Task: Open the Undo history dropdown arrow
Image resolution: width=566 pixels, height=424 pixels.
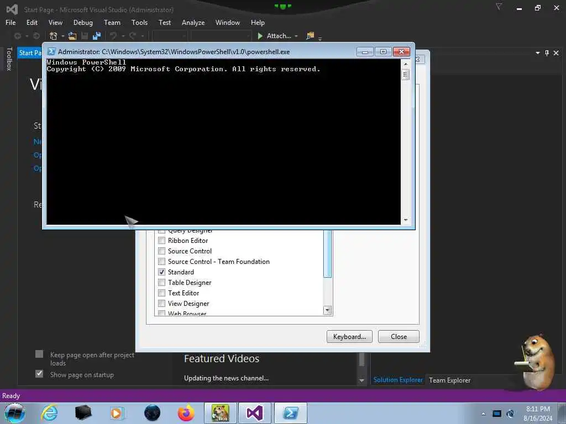Action: tap(123, 36)
